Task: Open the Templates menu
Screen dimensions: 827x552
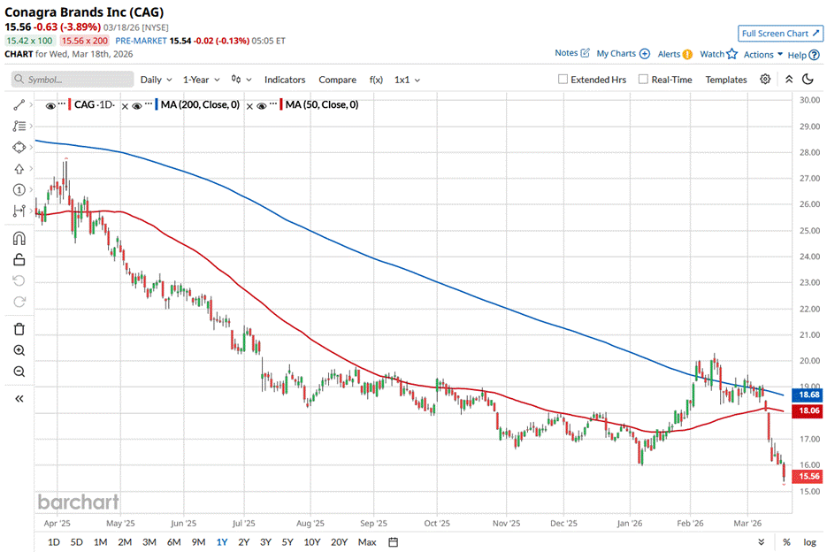Action: (x=726, y=80)
